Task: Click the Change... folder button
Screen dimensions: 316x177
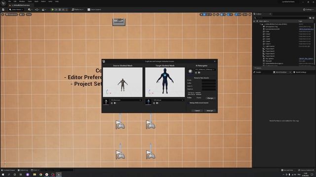Action: point(210,98)
